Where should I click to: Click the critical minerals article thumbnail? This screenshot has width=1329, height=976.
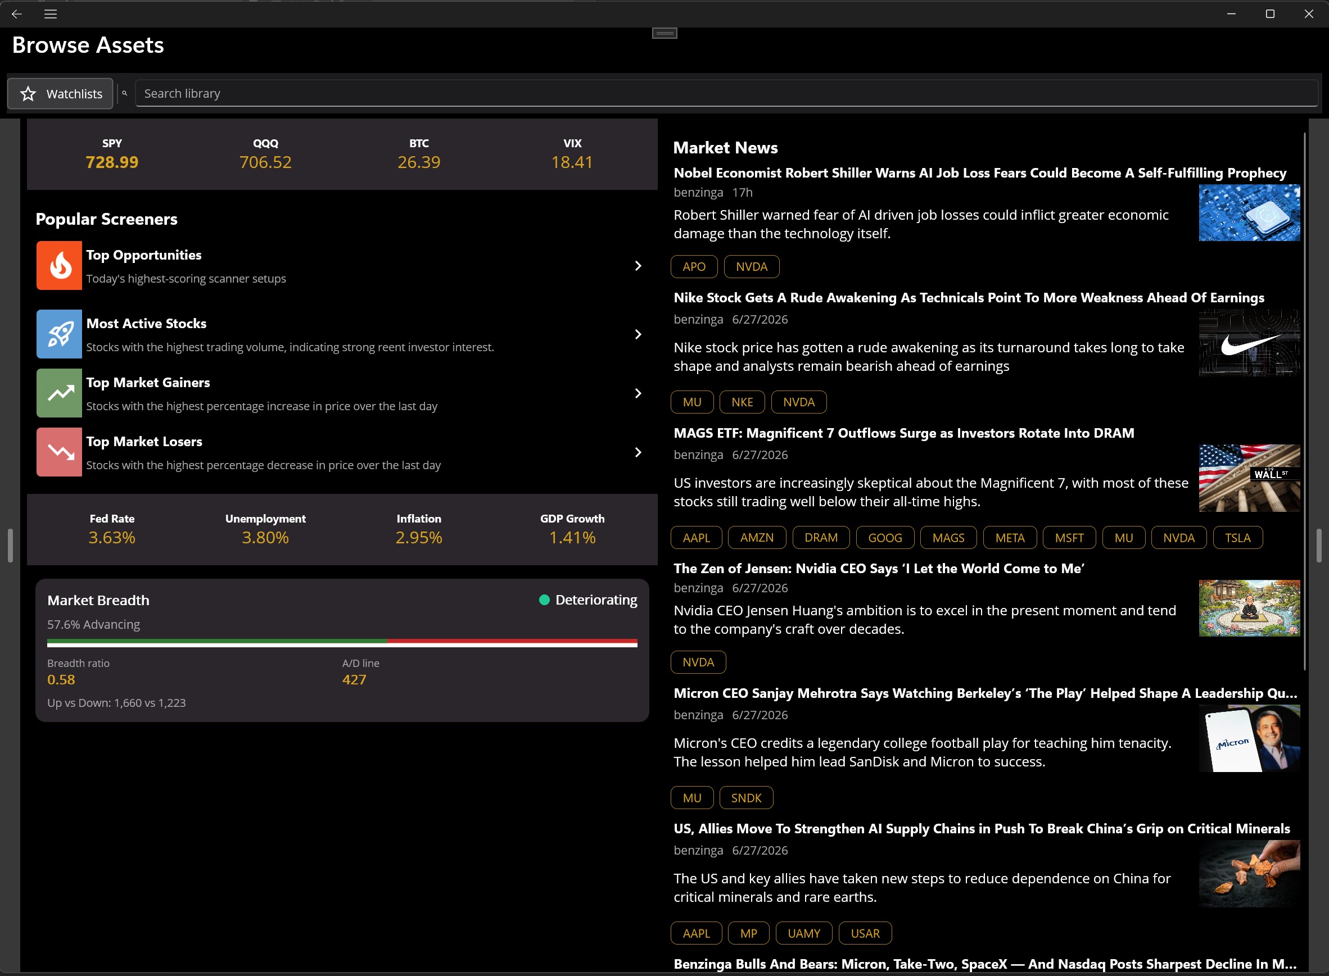point(1249,873)
